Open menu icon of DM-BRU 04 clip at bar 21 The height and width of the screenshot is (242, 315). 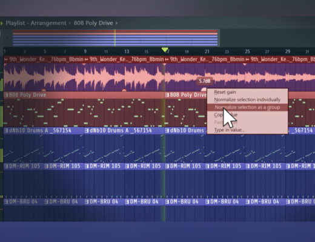tap(207, 201)
